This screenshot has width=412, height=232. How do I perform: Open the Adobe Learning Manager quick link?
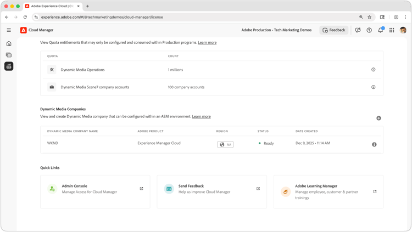329,192
